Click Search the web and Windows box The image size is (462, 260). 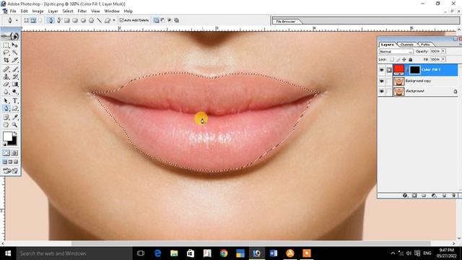click(x=74, y=253)
